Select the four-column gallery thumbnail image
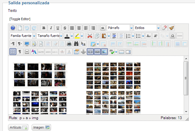The width and height of the screenshot is (195, 131). pyautogui.click(x=40, y=75)
